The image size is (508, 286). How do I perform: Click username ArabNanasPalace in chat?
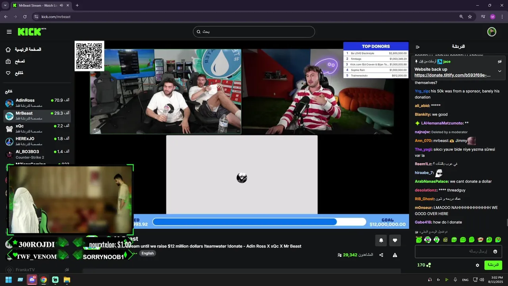pos(431,181)
